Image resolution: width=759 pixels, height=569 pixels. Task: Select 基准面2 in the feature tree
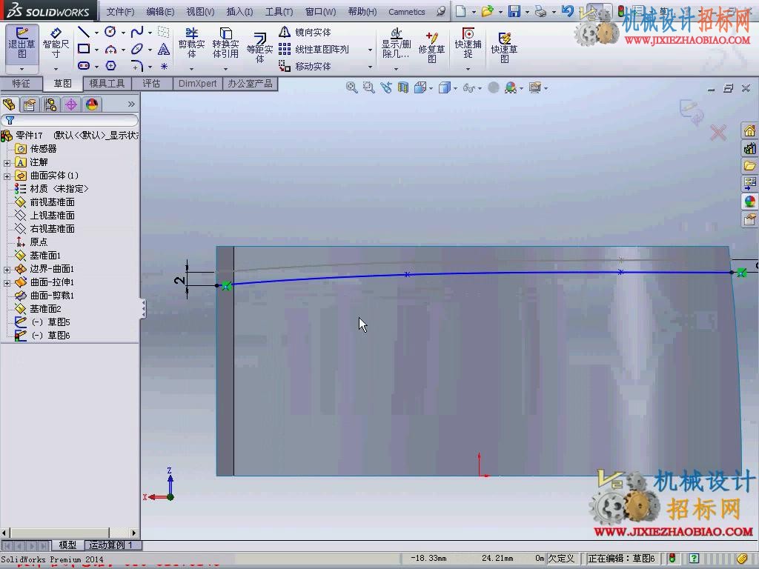45,309
